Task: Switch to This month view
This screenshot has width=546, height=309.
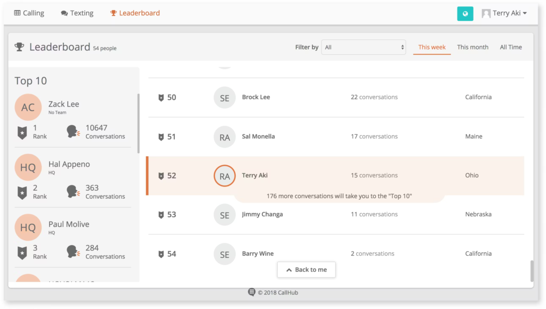Action: pyautogui.click(x=472, y=47)
